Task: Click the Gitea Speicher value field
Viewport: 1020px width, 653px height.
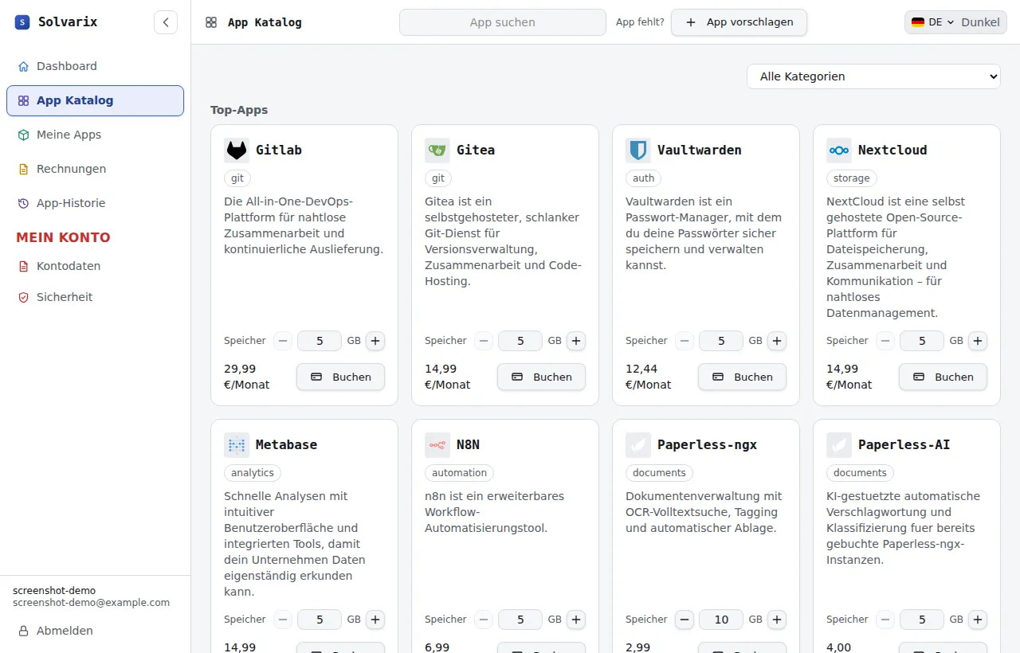Action: [x=520, y=341]
